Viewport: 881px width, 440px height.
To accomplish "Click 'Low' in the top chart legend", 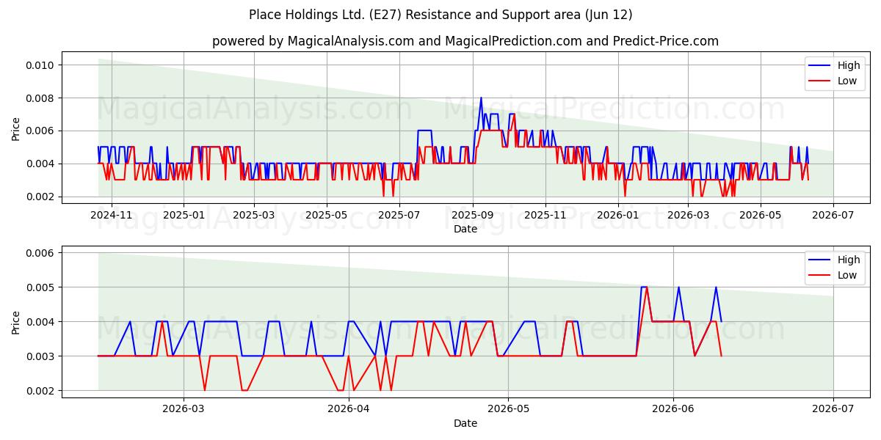I will (x=847, y=81).
